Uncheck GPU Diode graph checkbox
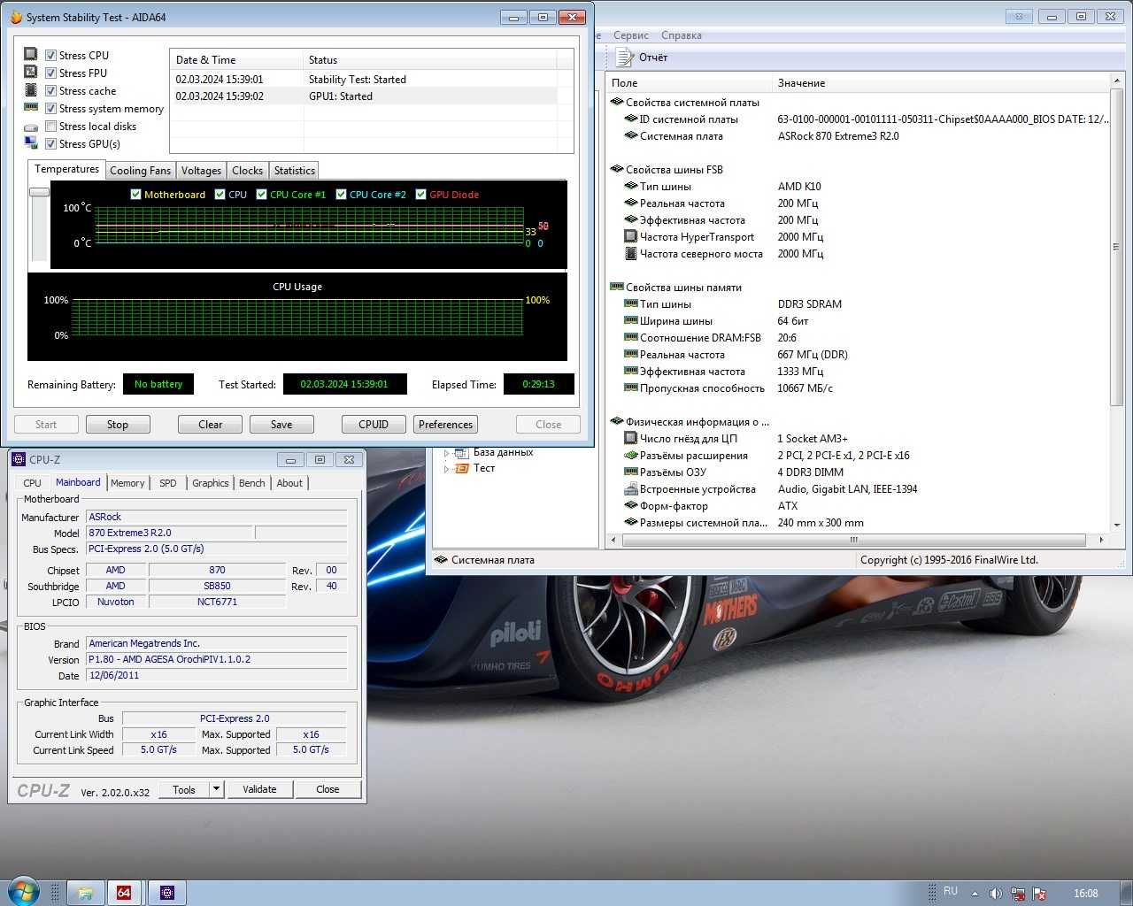Screen dimensions: 1133x906 point(420,194)
